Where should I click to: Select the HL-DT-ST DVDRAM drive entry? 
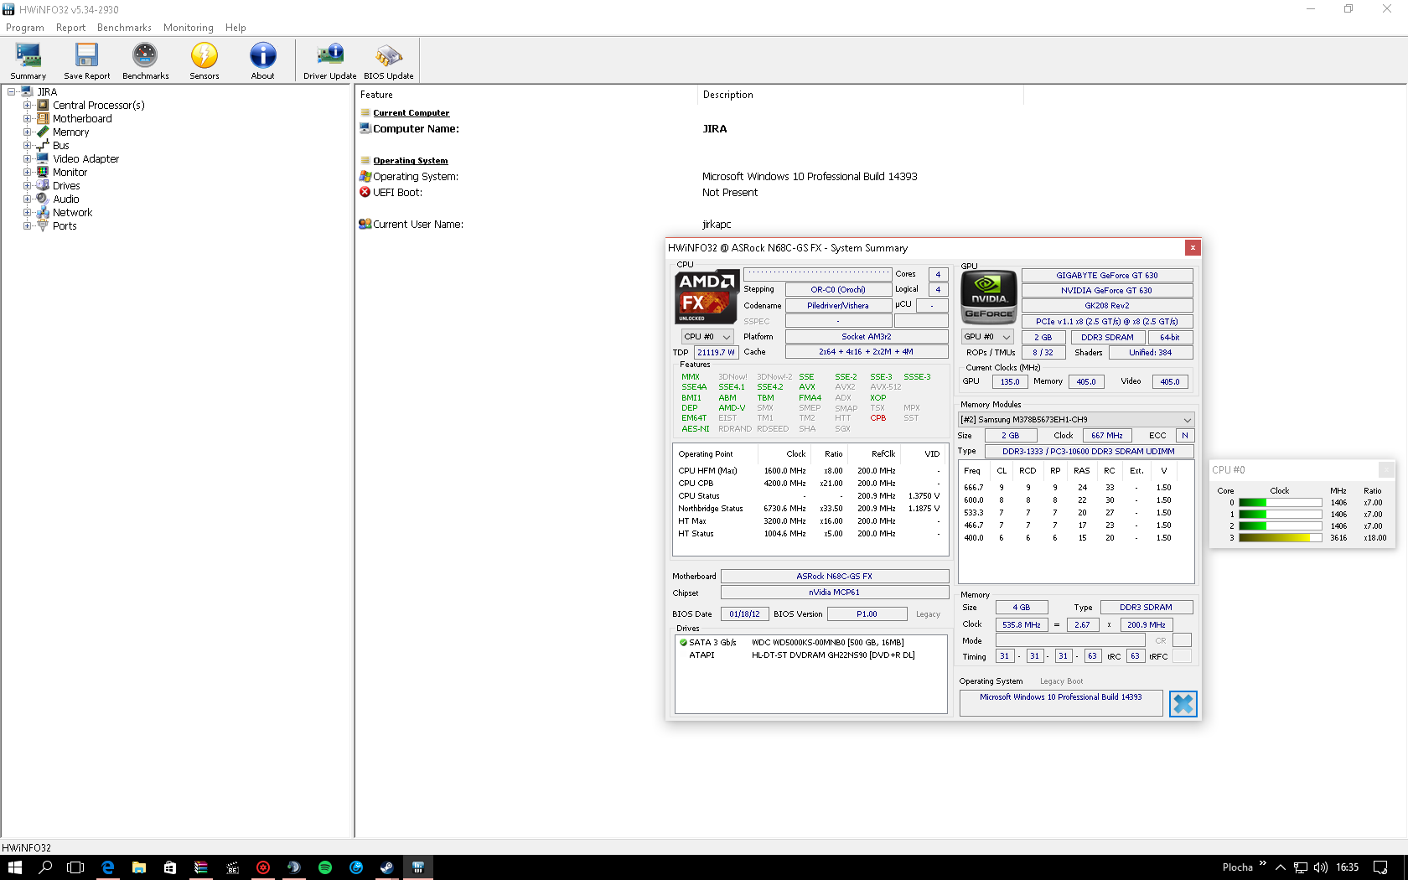(x=810, y=655)
